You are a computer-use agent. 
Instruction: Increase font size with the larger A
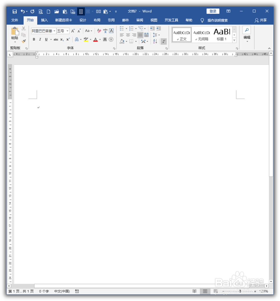pos(73,31)
